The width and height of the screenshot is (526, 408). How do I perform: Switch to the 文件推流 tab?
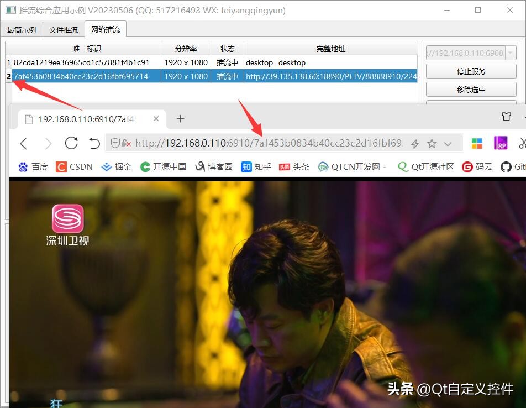click(64, 29)
